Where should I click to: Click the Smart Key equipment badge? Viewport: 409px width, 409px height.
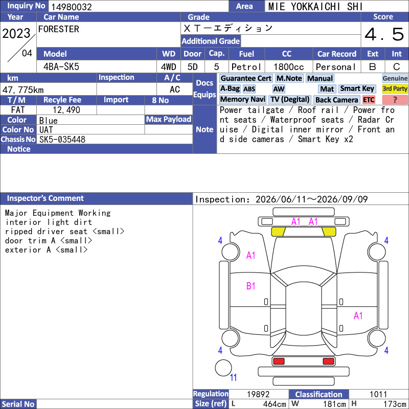(x=357, y=88)
